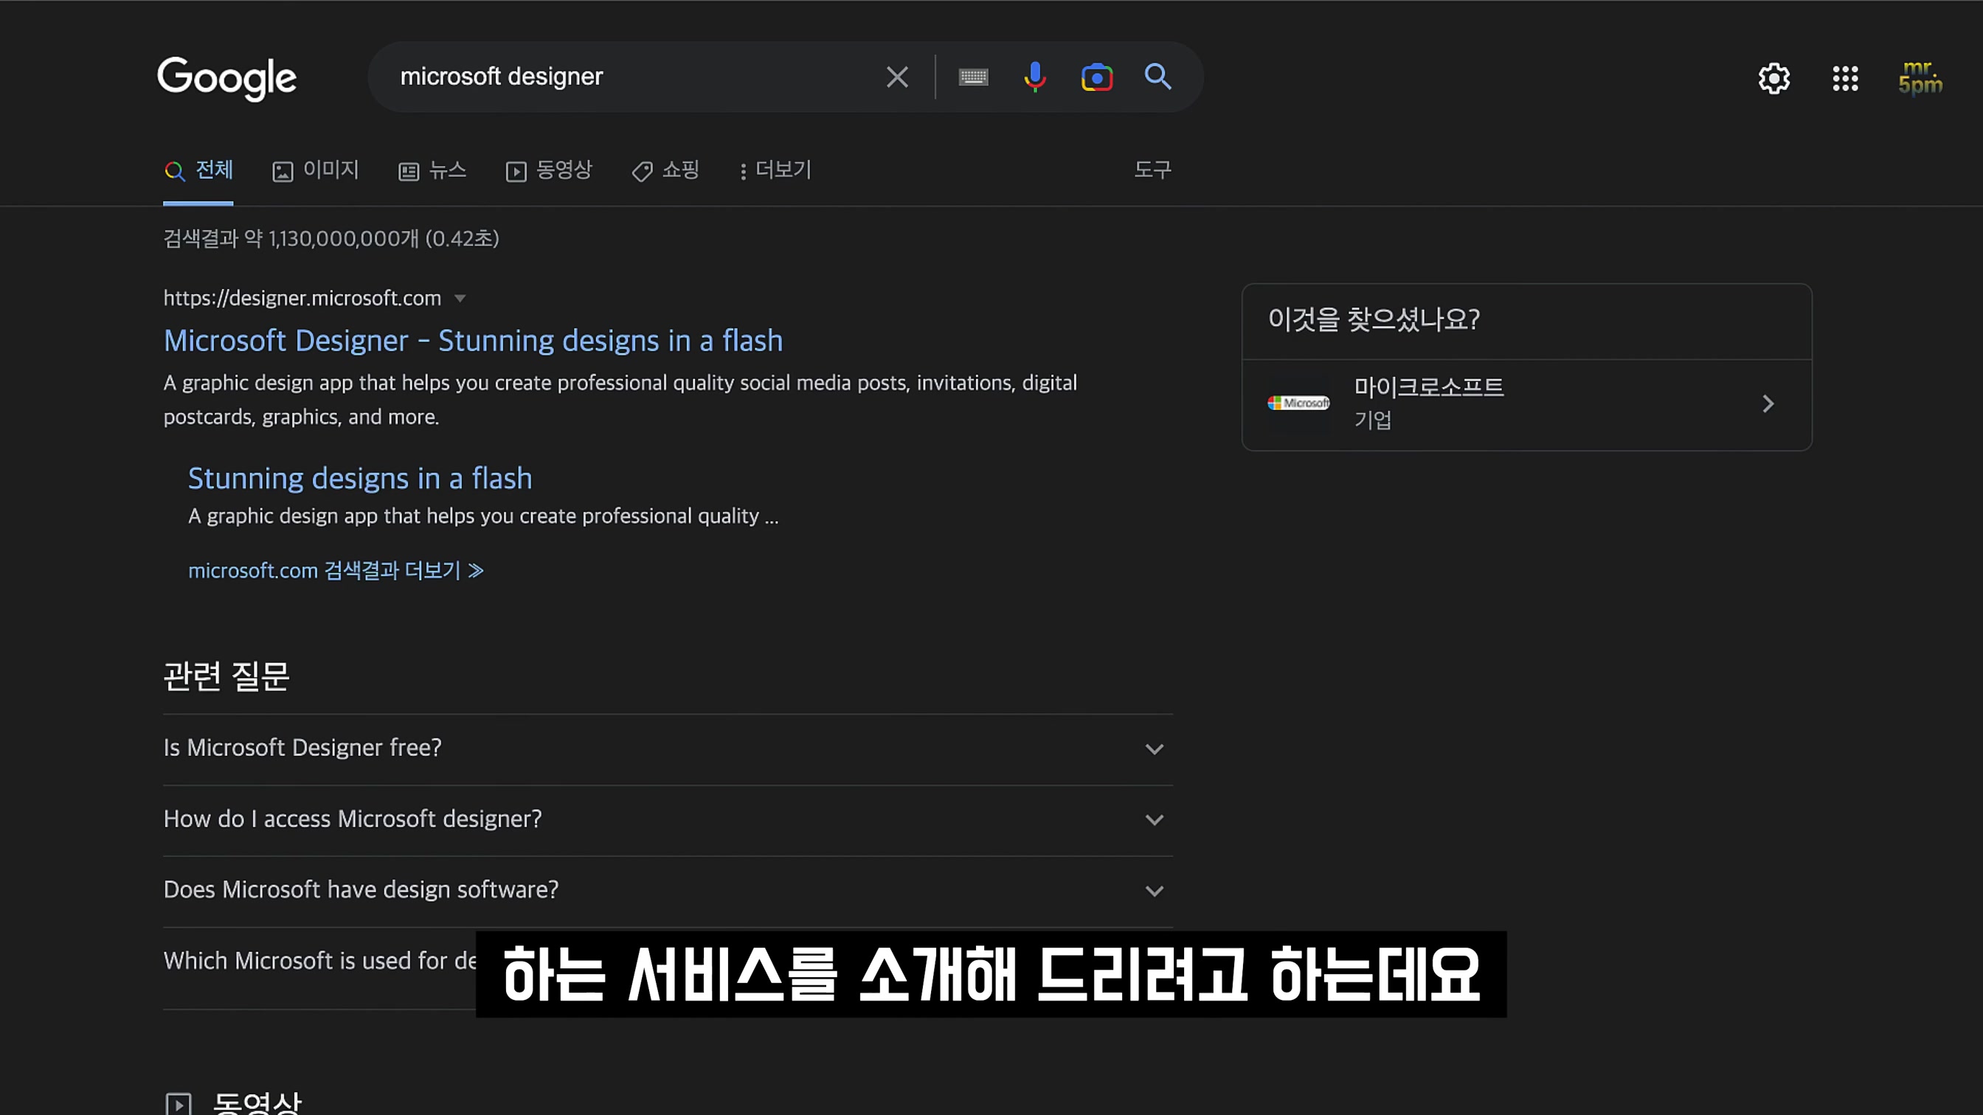Viewport: 1983px width, 1115px height.
Task: Click the '이것을 찾으셨나요?' heading
Action: coord(1374,319)
